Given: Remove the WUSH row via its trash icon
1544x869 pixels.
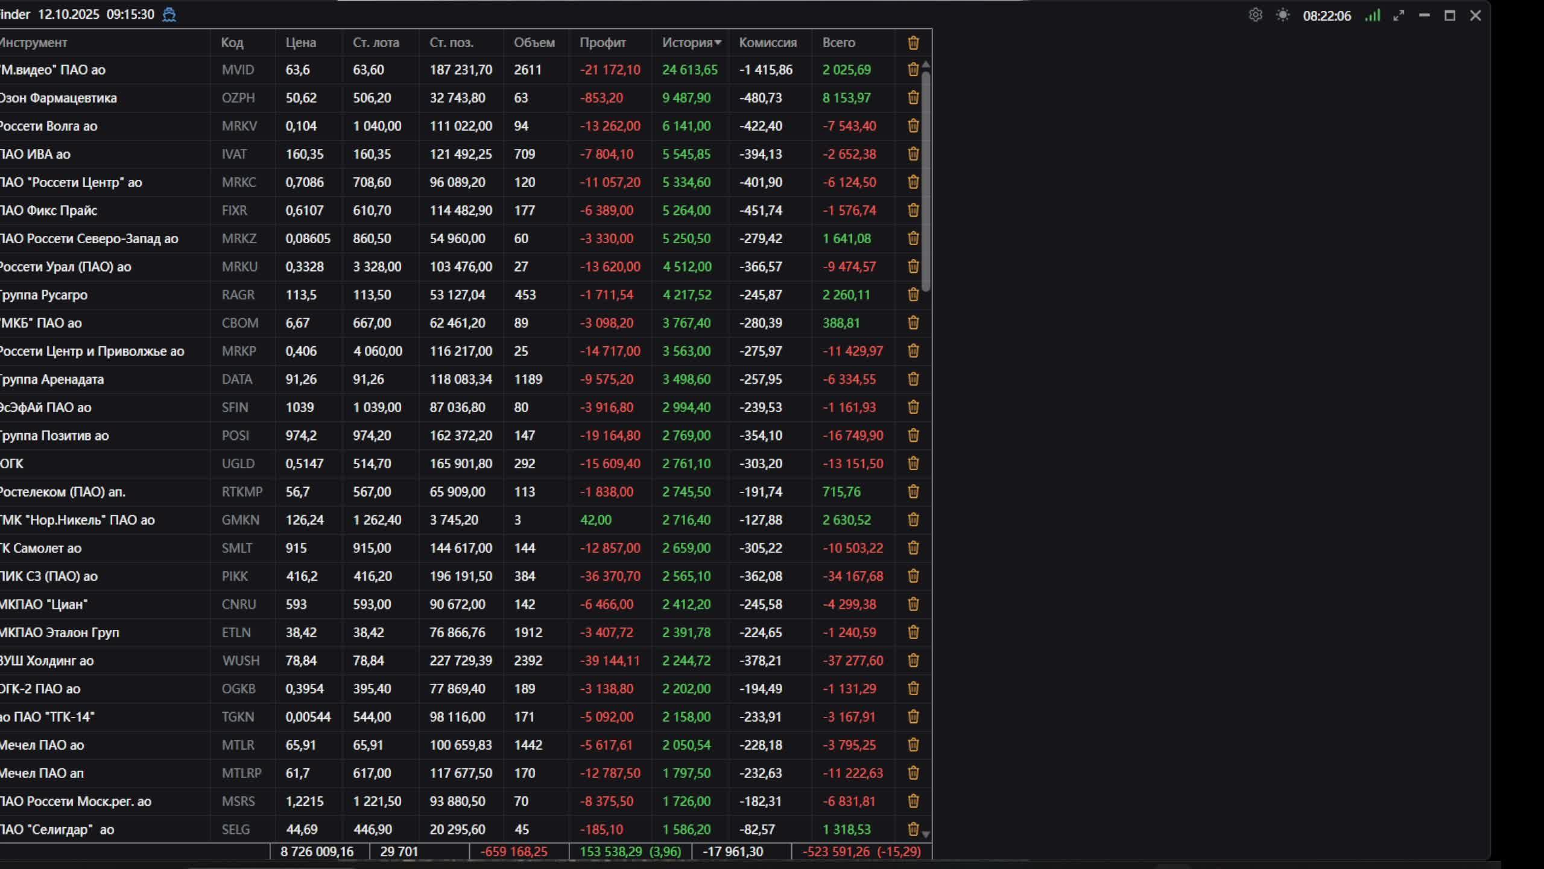Looking at the screenshot, I should click(913, 660).
